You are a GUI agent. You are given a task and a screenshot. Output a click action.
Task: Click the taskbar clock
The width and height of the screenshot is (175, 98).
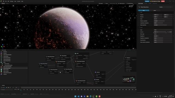click(x=170, y=96)
